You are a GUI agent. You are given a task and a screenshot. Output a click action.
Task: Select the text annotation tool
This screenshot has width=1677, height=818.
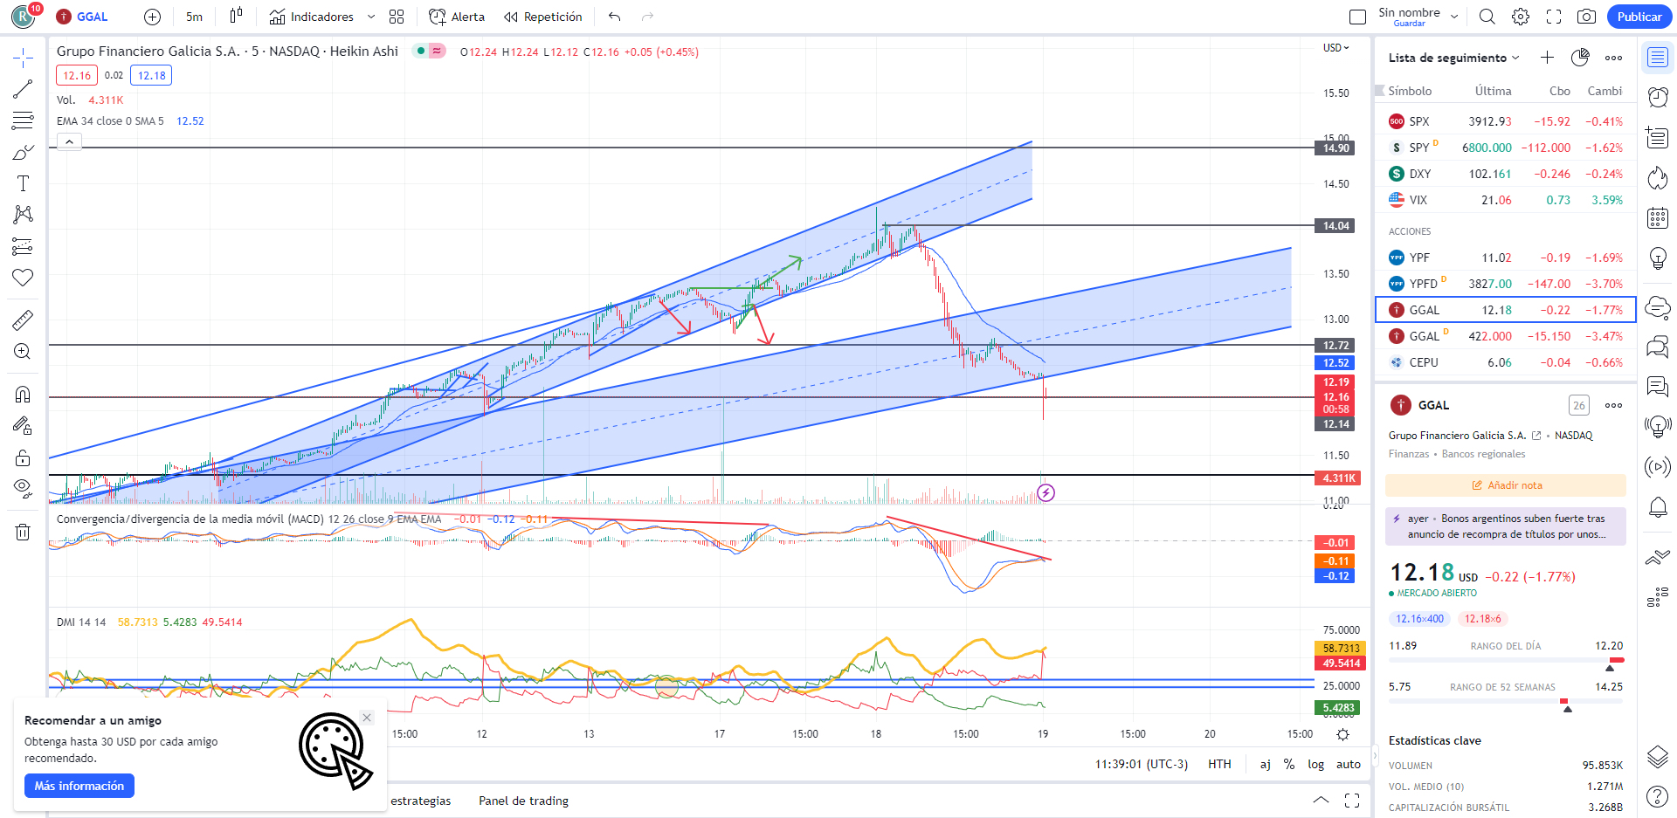23,183
